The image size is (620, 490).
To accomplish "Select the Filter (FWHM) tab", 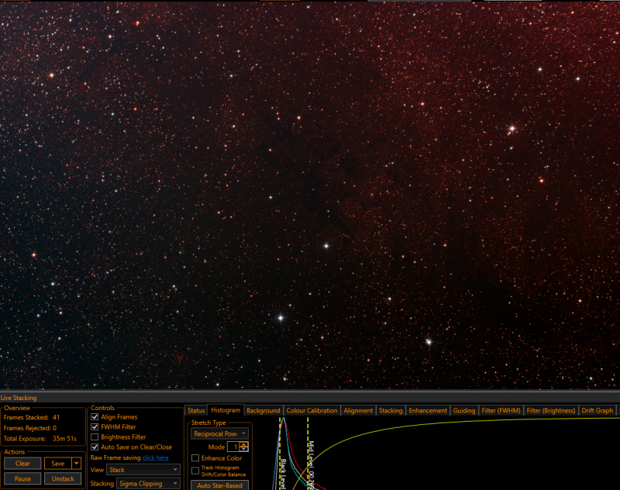I will click(501, 410).
